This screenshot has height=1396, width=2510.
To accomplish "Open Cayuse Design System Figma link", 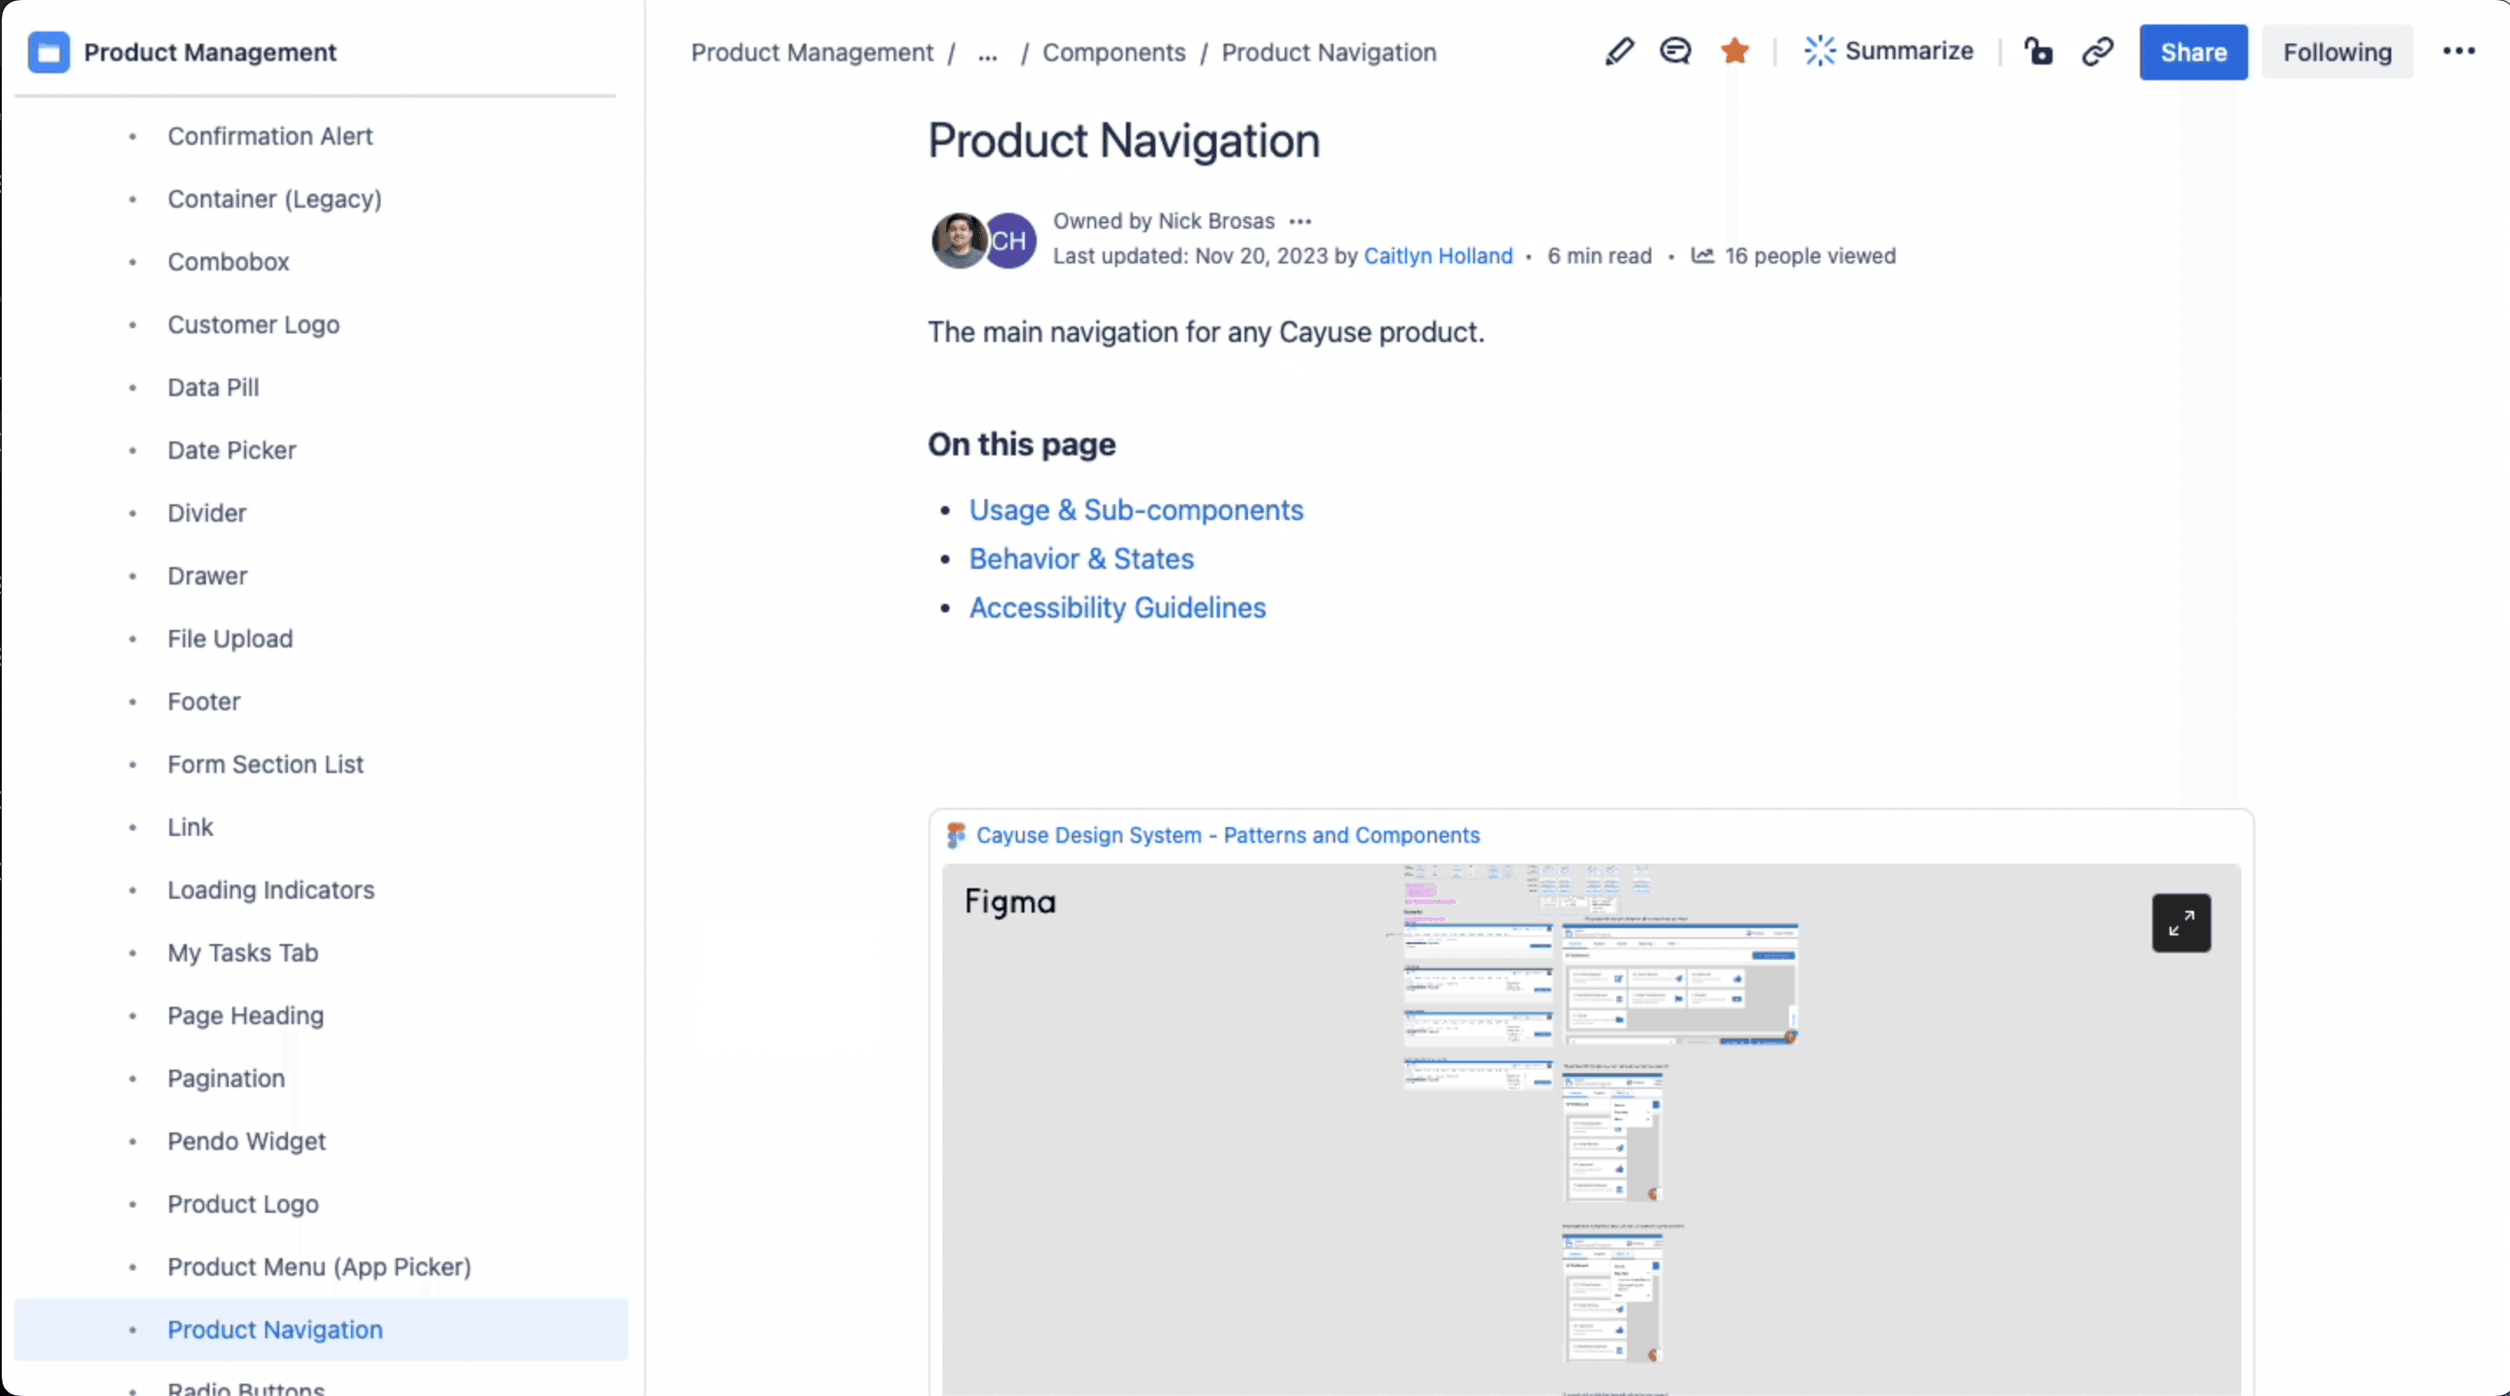I will coord(1227,836).
